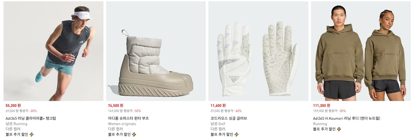Open 아디폼 슈퍼스타 윈터 부츠 title link

click(x=128, y=118)
